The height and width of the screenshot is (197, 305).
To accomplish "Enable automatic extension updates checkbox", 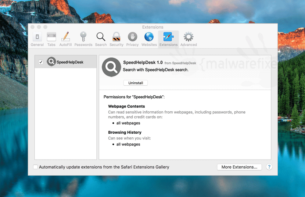I will [35, 167].
